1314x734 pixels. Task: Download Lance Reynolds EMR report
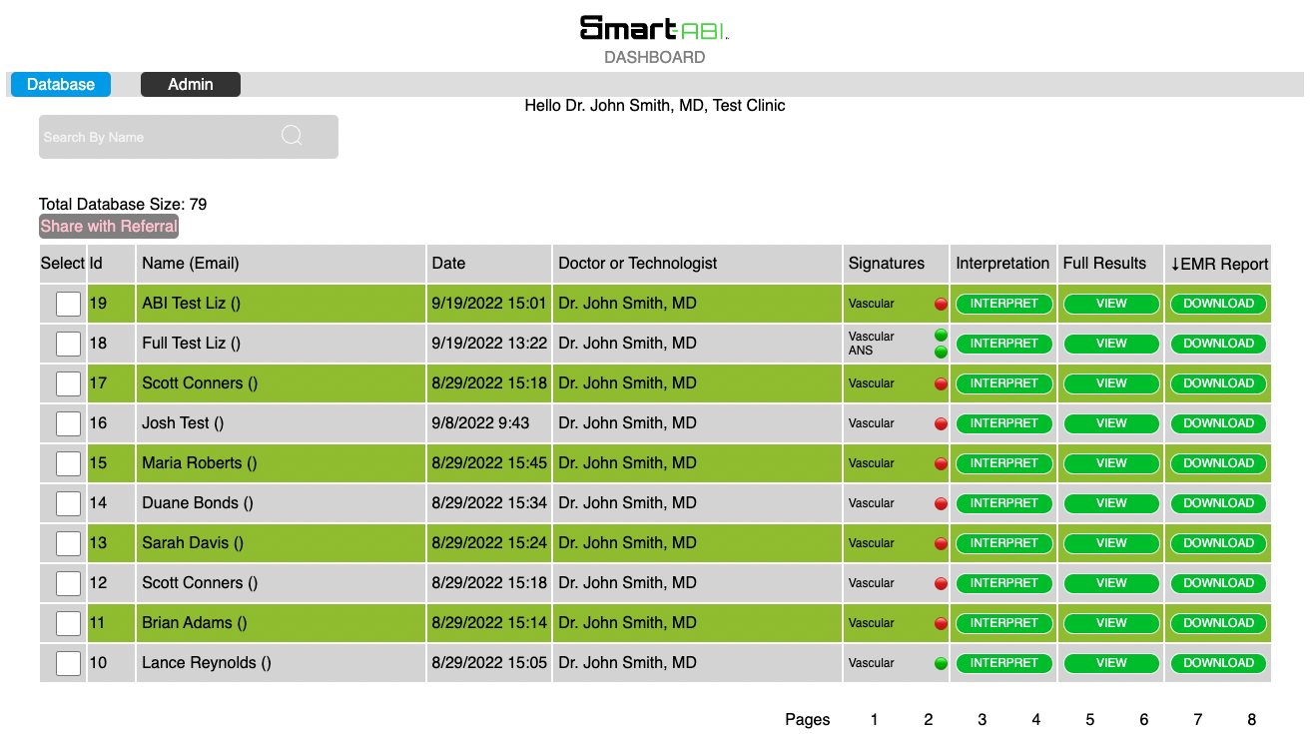click(x=1218, y=663)
